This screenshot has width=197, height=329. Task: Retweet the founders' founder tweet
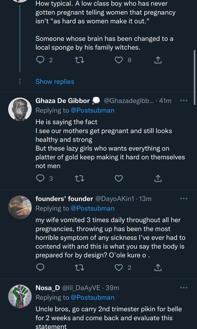pyautogui.click(x=79, y=267)
